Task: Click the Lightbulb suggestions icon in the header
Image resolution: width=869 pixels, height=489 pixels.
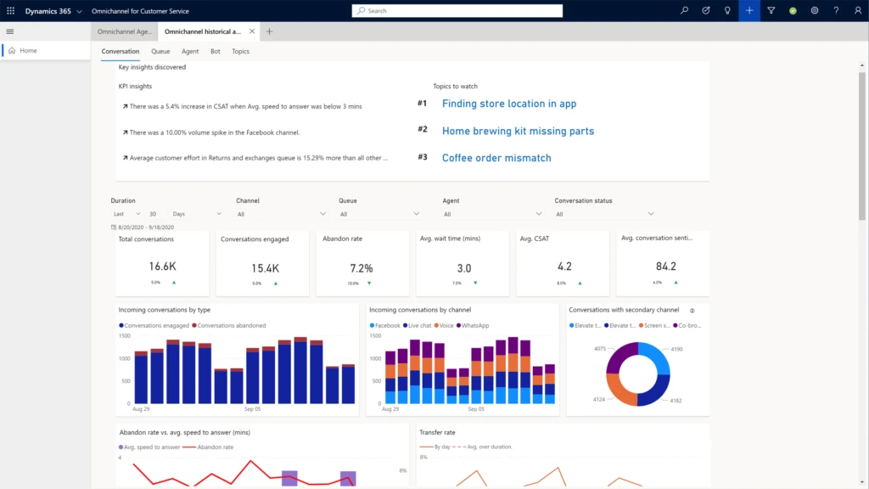Action: 729,11
